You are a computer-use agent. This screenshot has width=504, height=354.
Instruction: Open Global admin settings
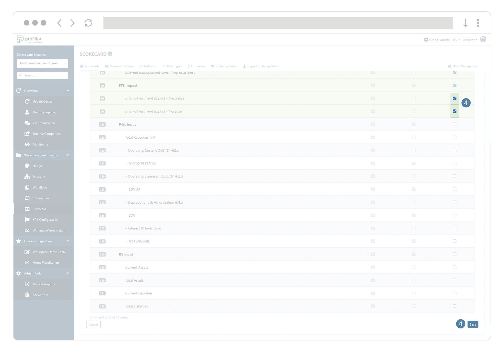click(437, 40)
